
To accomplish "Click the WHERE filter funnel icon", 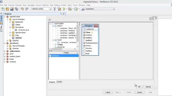I will pyautogui.click(x=56, y=45).
